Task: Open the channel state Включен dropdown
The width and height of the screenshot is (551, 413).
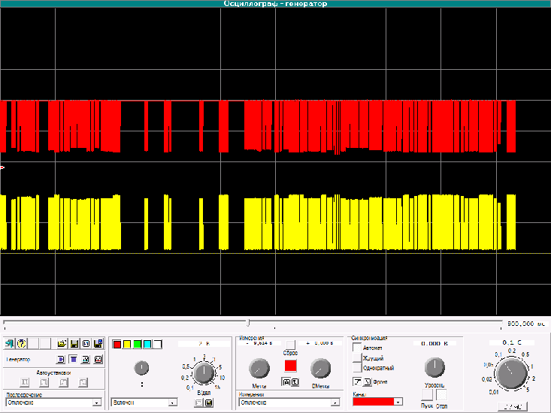Action: point(172,402)
